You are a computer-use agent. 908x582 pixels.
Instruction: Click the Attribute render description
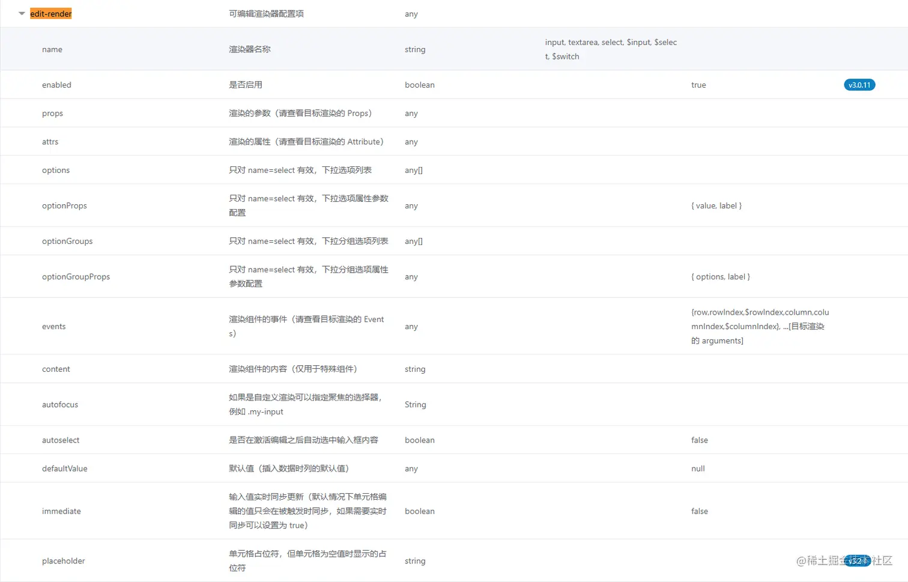(x=306, y=142)
